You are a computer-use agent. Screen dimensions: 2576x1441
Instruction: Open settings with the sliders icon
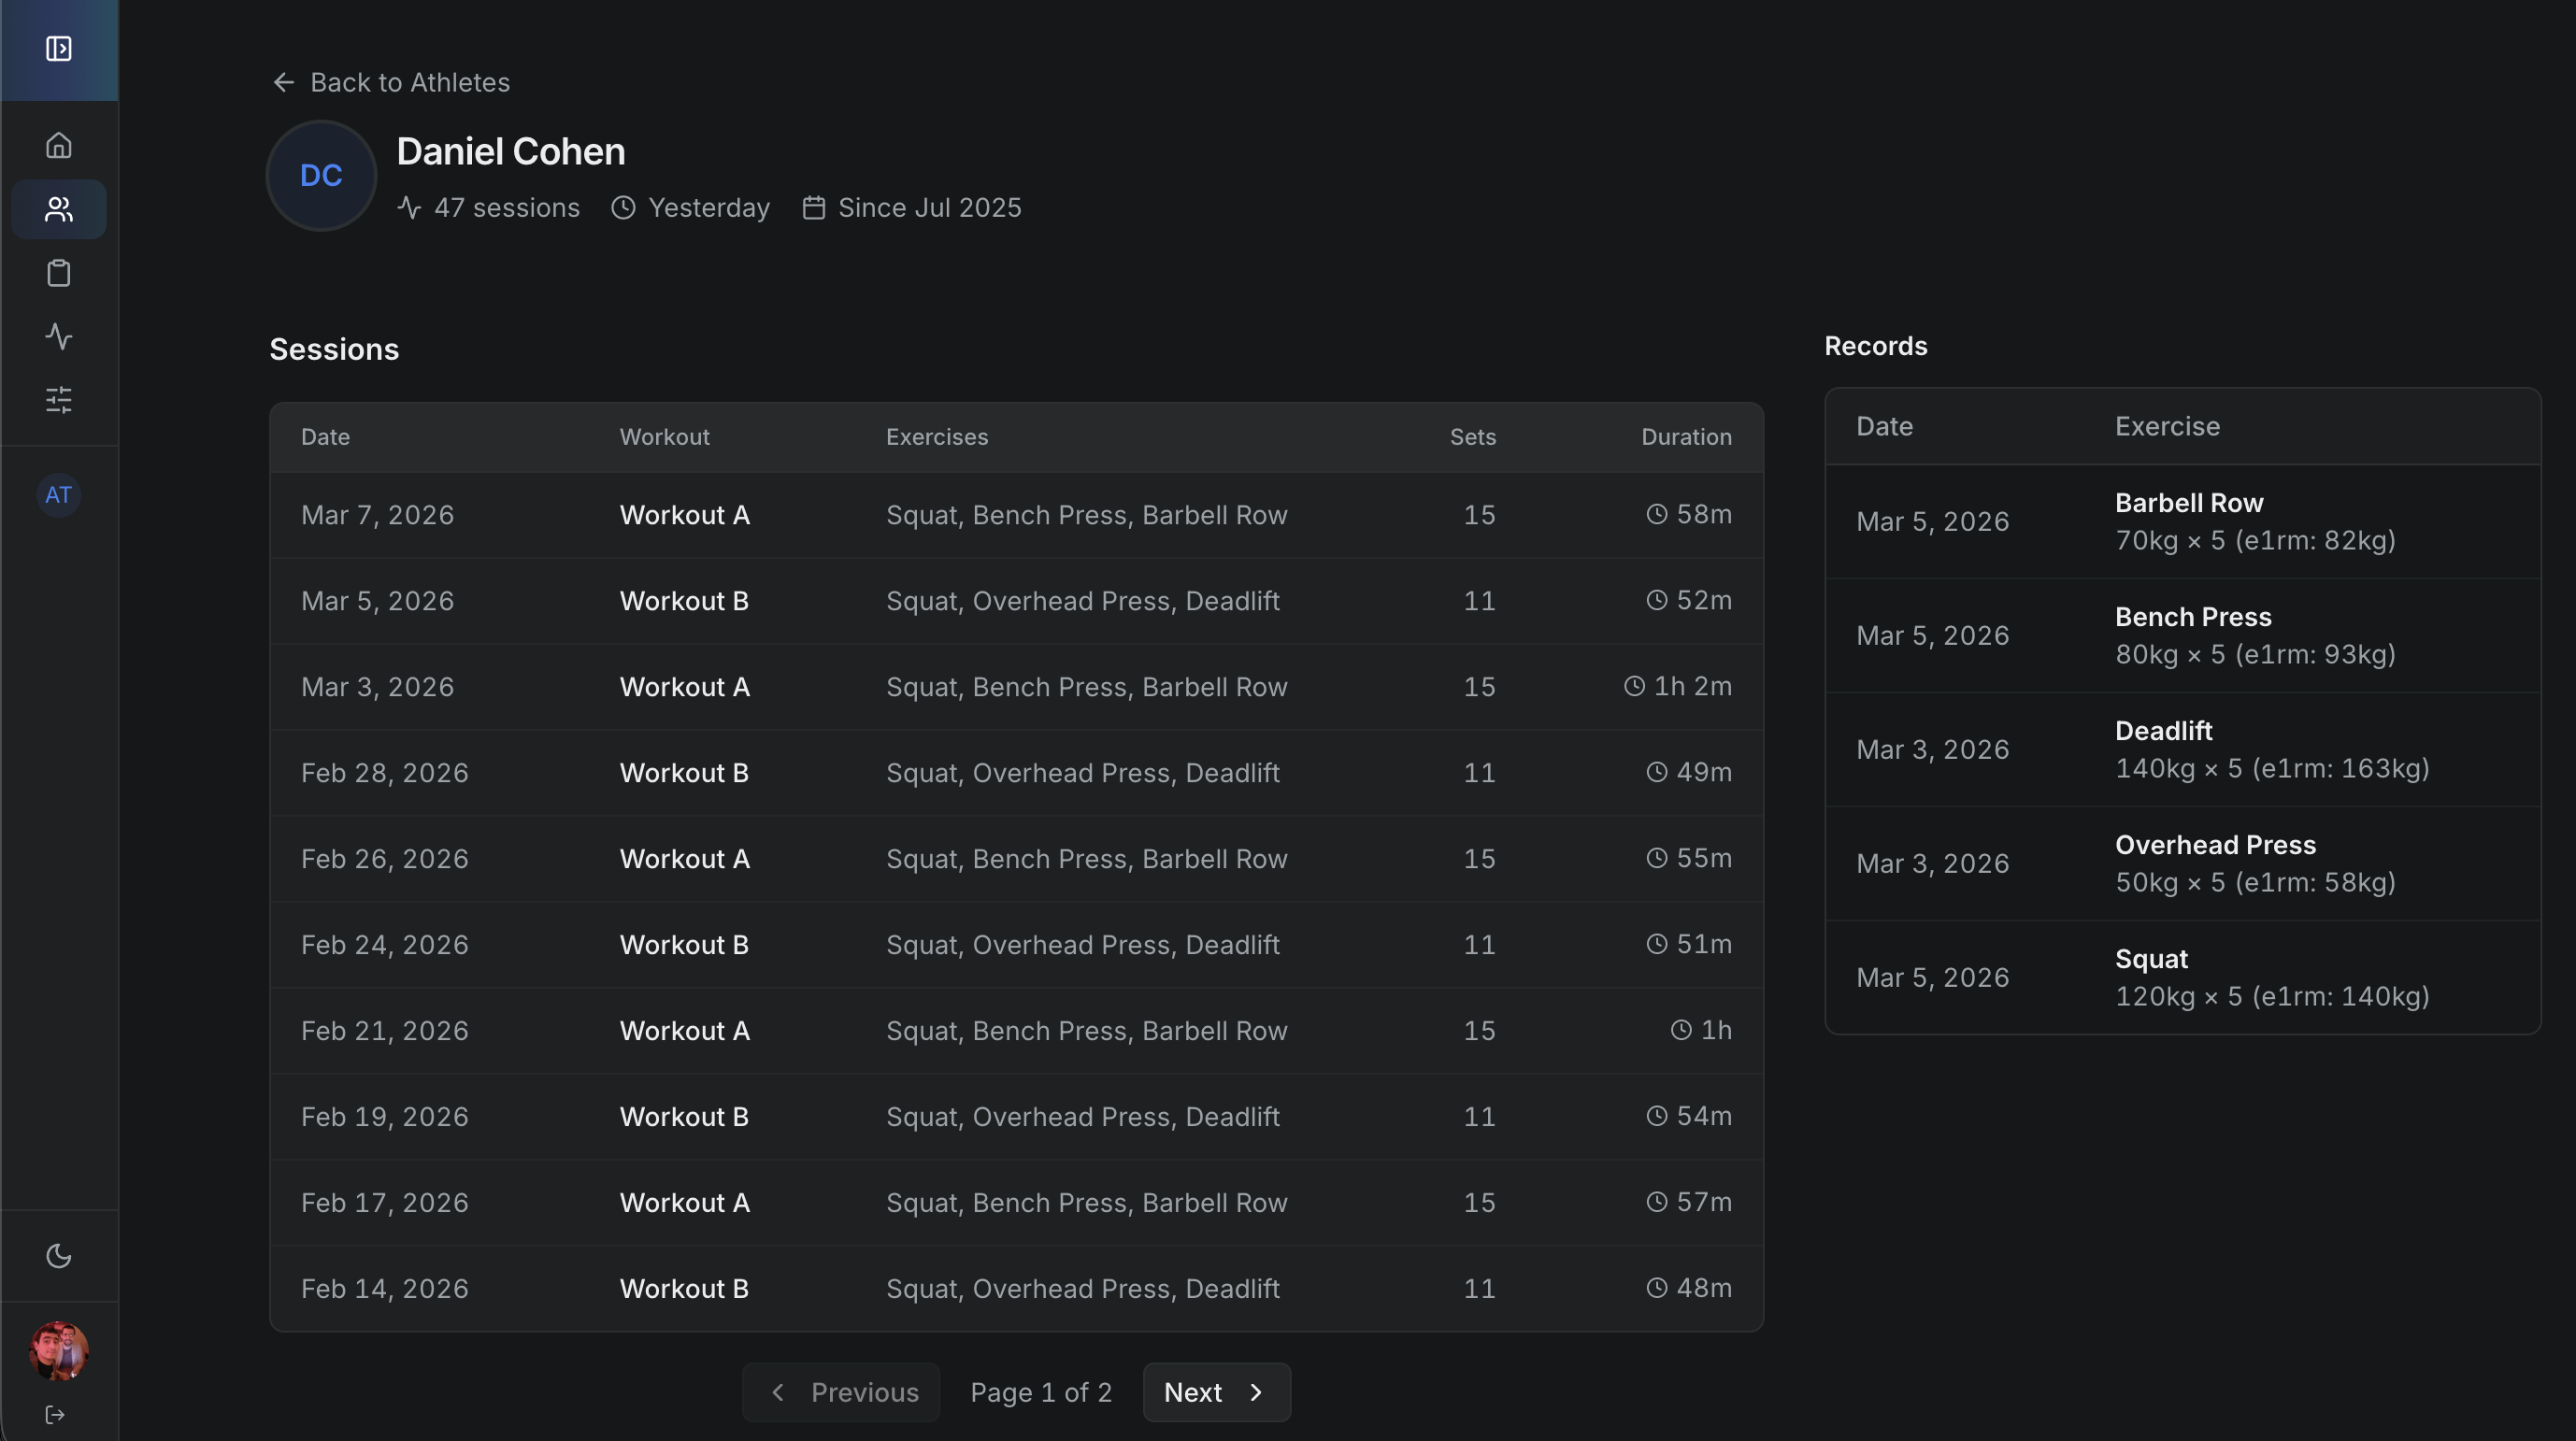(58, 400)
